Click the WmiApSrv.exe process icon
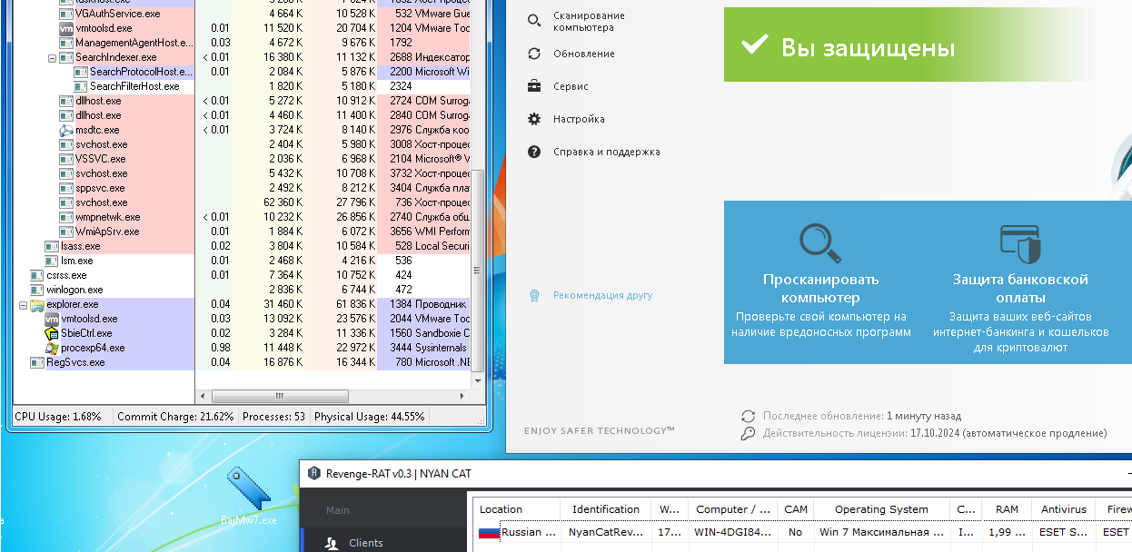The height and width of the screenshot is (552, 1132). coord(66,232)
